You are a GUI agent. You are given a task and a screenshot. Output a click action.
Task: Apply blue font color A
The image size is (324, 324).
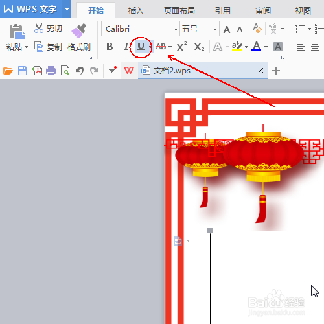tap(257, 46)
